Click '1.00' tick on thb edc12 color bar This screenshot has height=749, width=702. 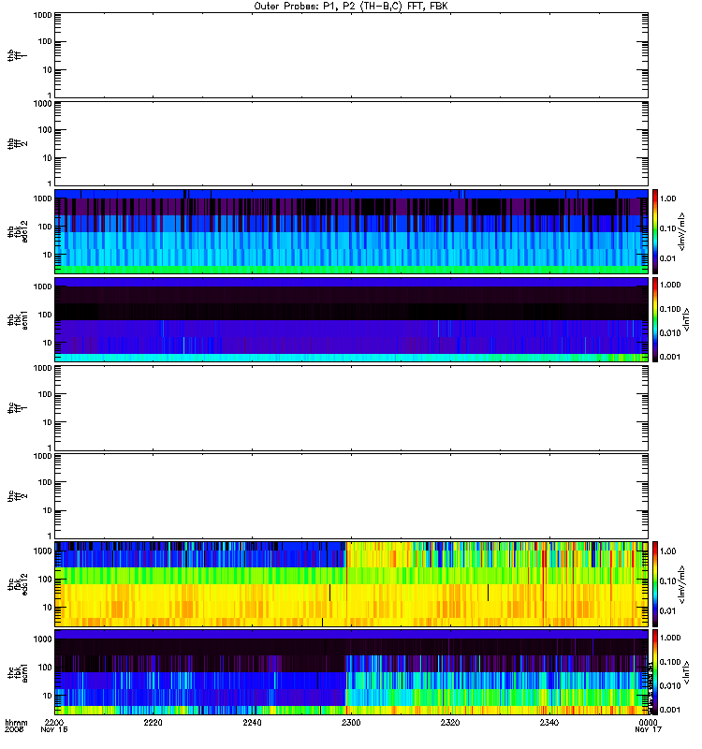coord(667,198)
